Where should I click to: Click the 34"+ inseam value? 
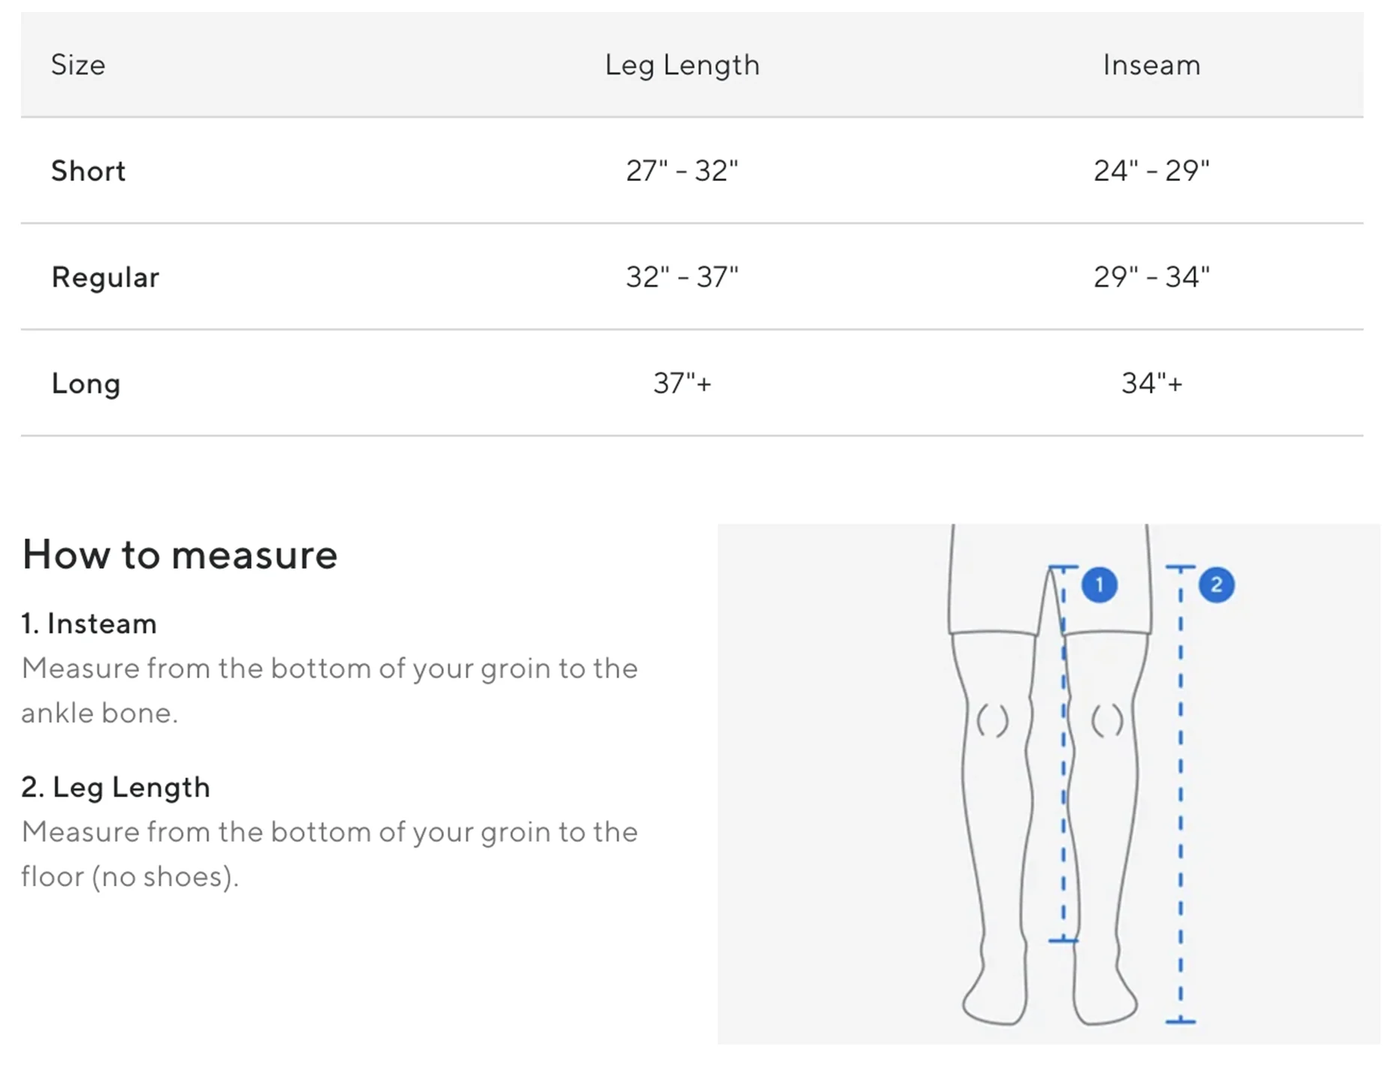coord(1151,383)
